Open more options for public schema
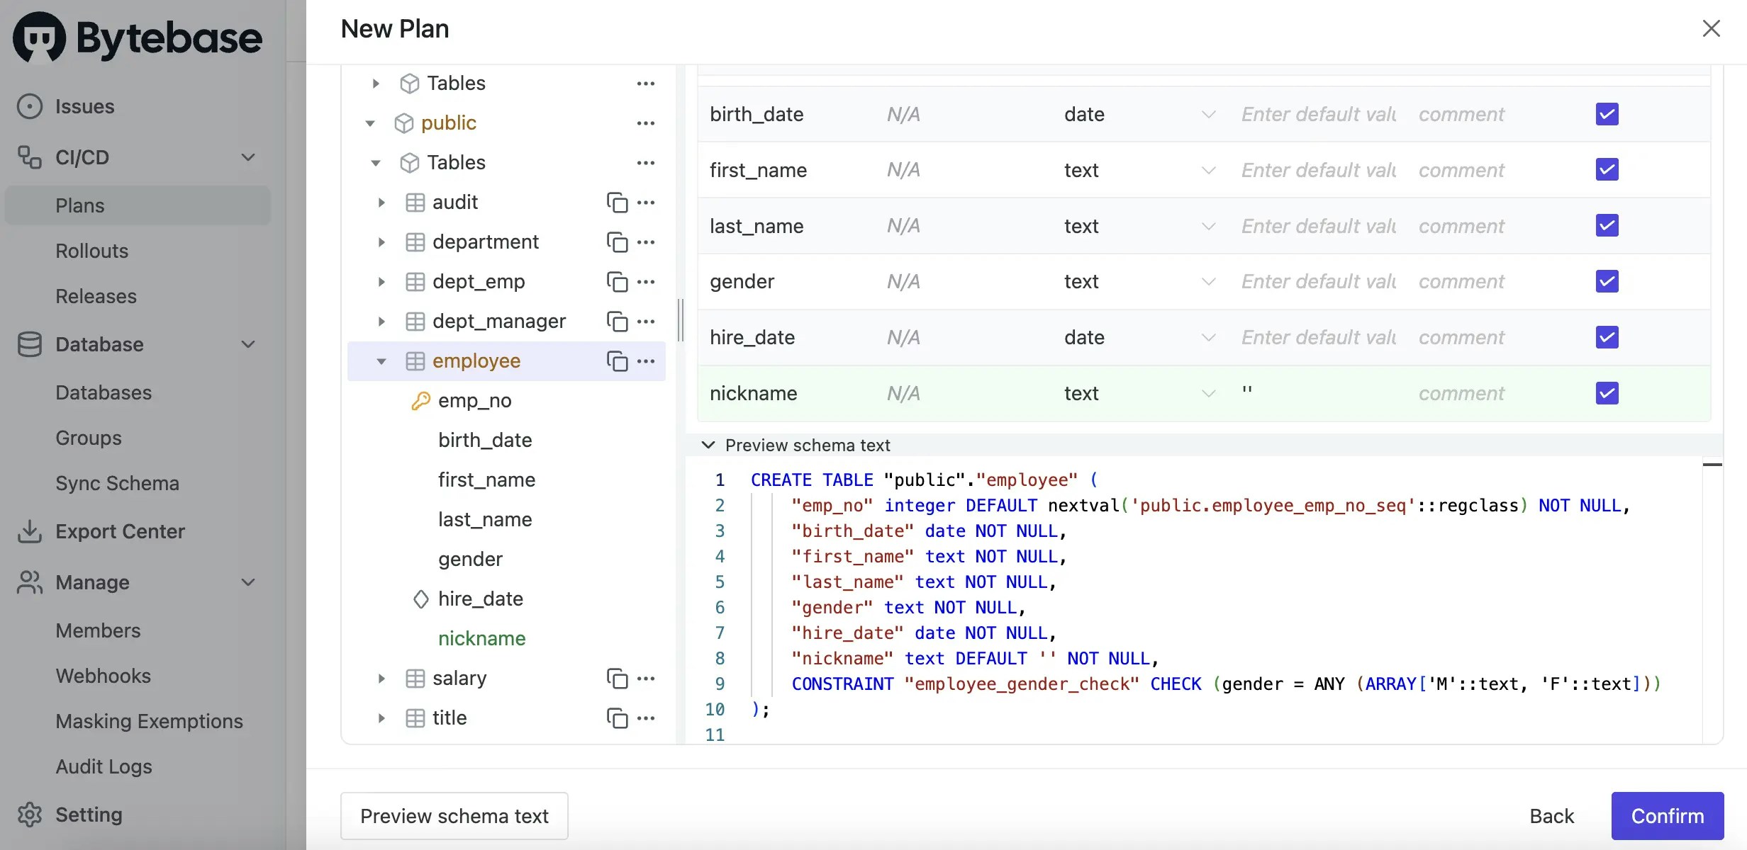The height and width of the screenshot is (850, 1747). (646, 123)
